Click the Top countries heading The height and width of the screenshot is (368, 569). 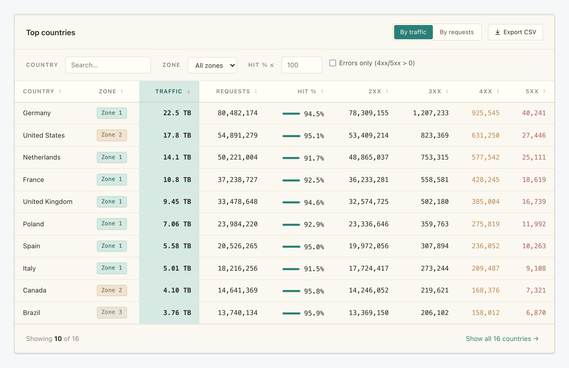pyautogui.click(x=51, y=33)
